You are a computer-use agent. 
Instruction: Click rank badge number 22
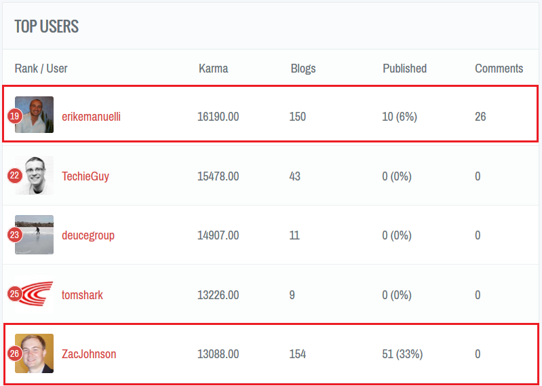tap(15, 176)
